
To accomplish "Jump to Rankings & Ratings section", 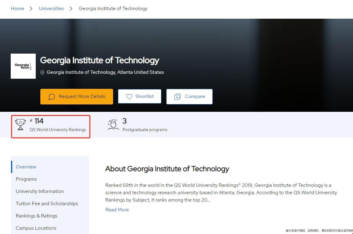I will [36, 216].
